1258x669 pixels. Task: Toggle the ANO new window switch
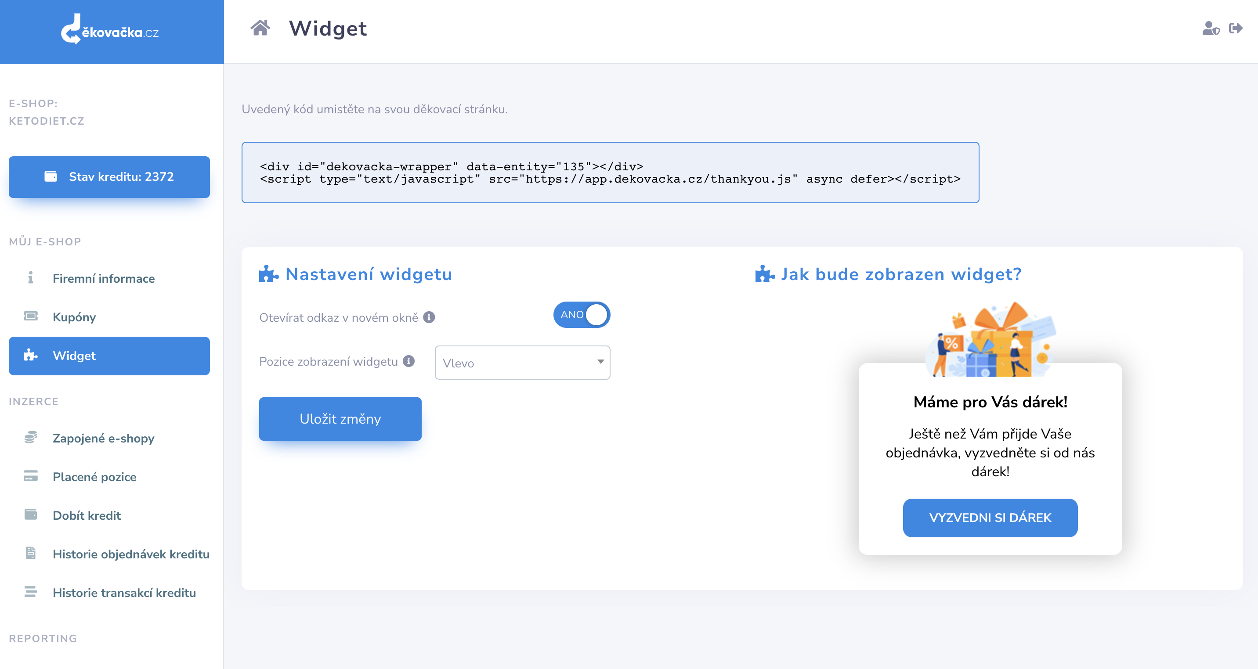click(x=582, y=315)
